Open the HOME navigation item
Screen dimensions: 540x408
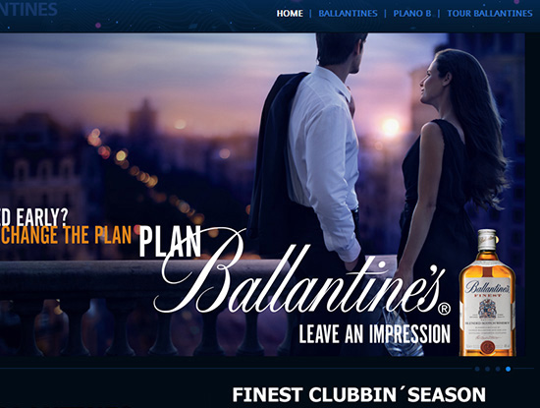290,14
